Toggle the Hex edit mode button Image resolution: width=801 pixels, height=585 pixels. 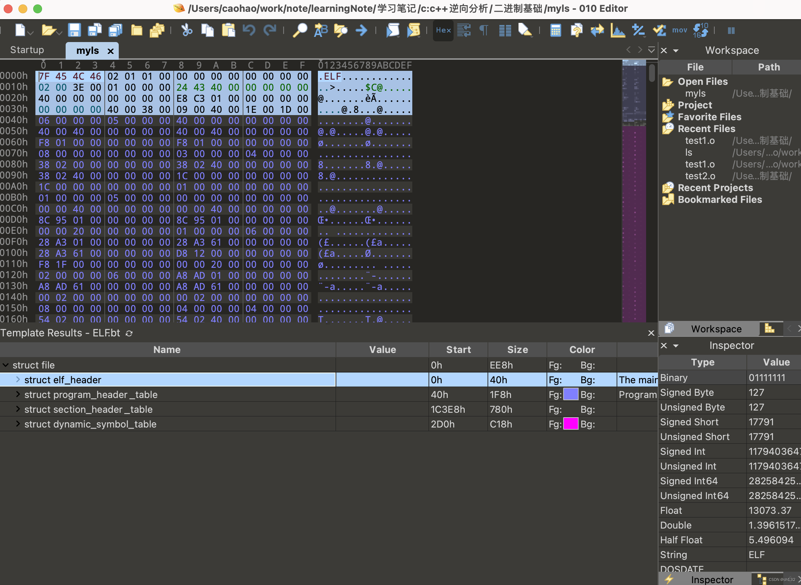point(443,30)
